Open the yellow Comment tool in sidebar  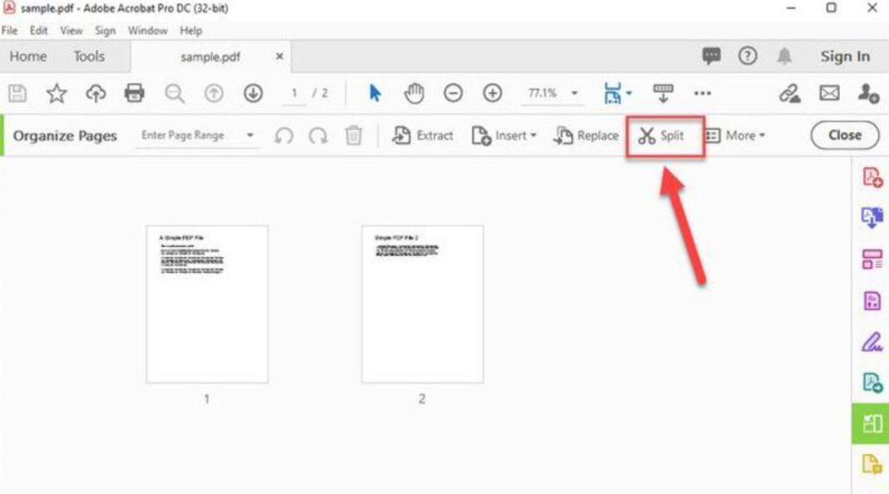[872, 465]
